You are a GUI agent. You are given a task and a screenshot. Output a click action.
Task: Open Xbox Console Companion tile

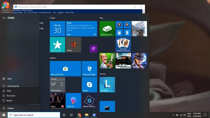coord(107,29)
